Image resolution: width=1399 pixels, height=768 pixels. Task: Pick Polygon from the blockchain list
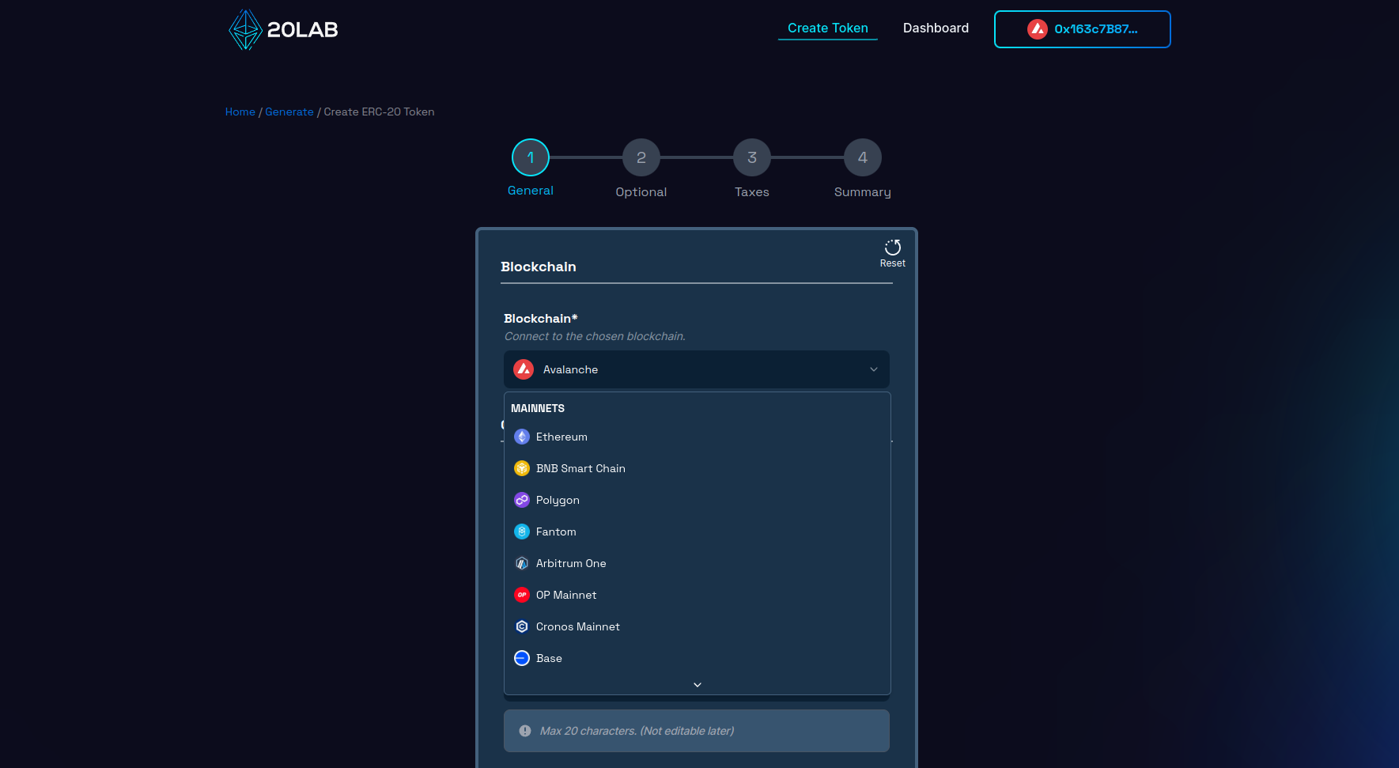click(698, 500)
